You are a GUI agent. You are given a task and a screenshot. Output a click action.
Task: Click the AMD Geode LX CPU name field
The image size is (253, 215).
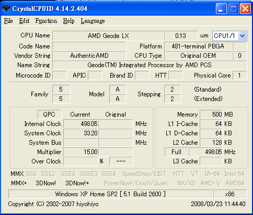click(x=108, y=36)
